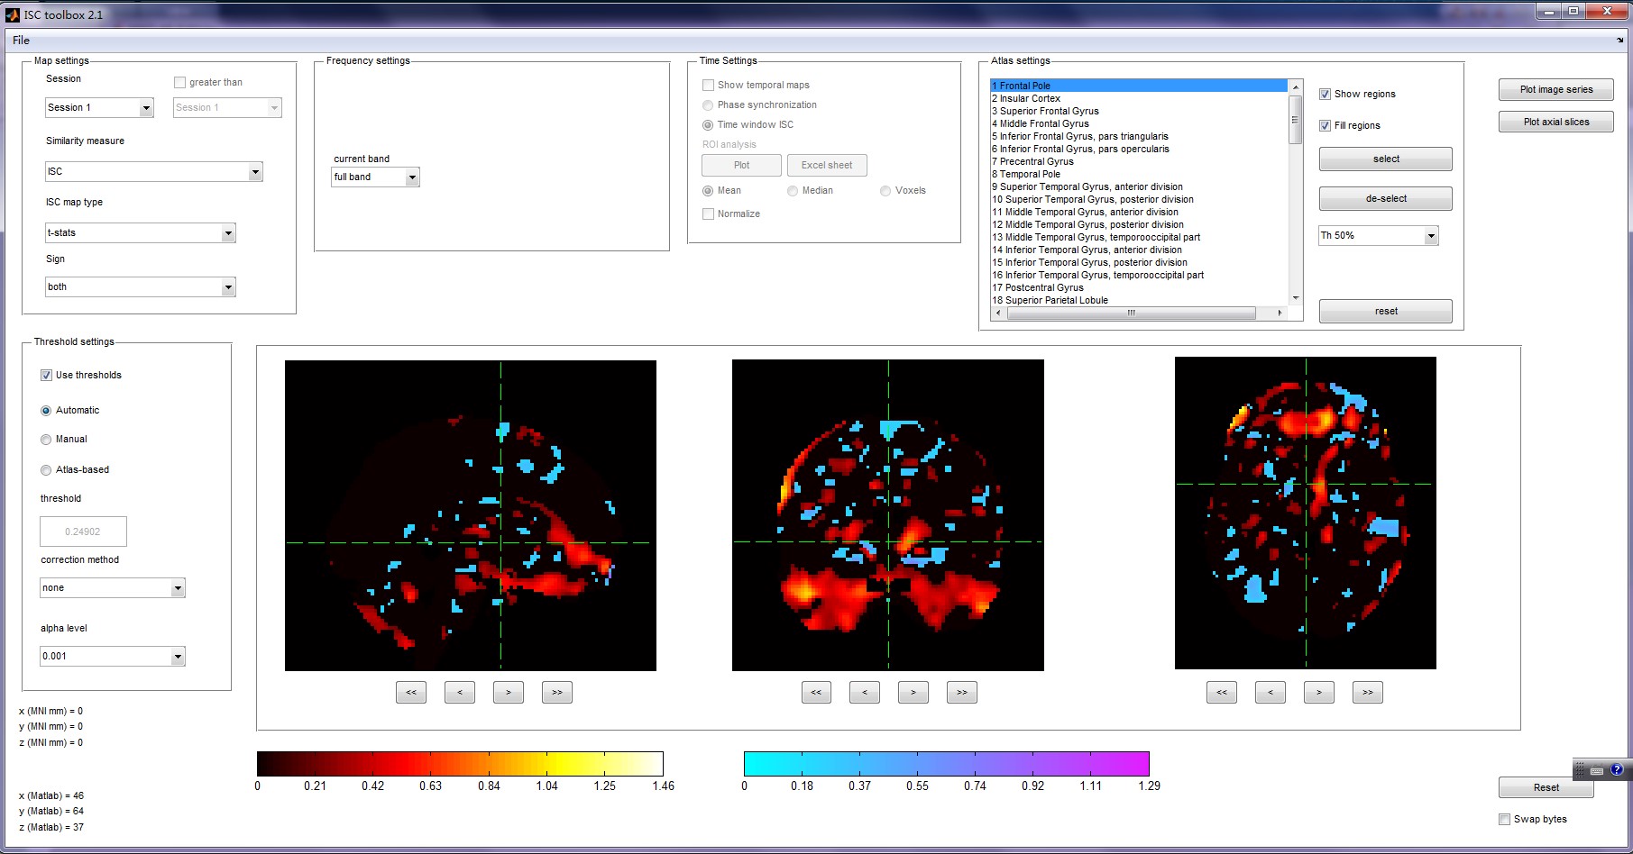Click the help icon near Reset
1633x854 pixels.
point(1617,769)
